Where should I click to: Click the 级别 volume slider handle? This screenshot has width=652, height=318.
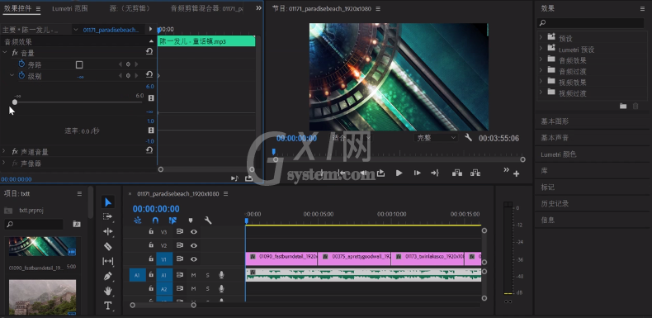(x=15, y=102)
